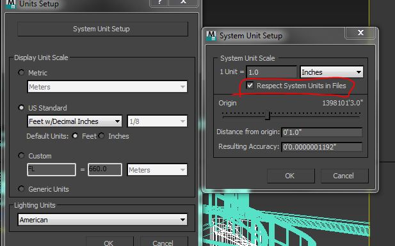
Task: Set Default Units to Inches
Action: pyautogui.click(x=102, y=136)
